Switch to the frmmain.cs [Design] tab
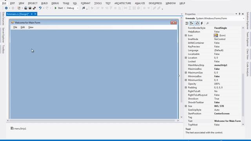 click(x=18, y=14)
